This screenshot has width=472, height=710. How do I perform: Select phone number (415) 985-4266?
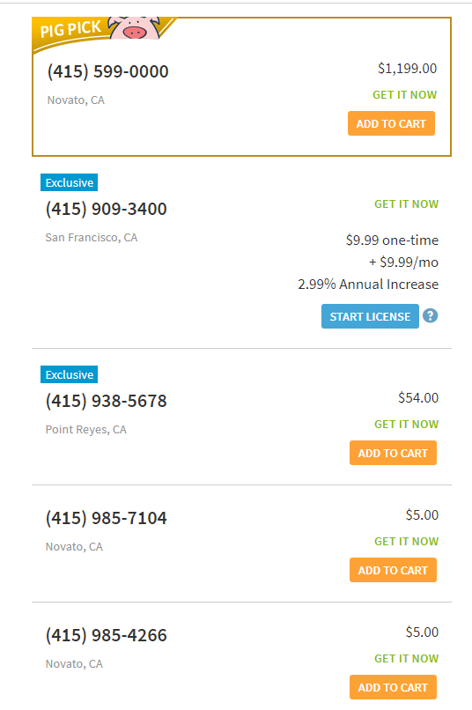click(106, 635)
